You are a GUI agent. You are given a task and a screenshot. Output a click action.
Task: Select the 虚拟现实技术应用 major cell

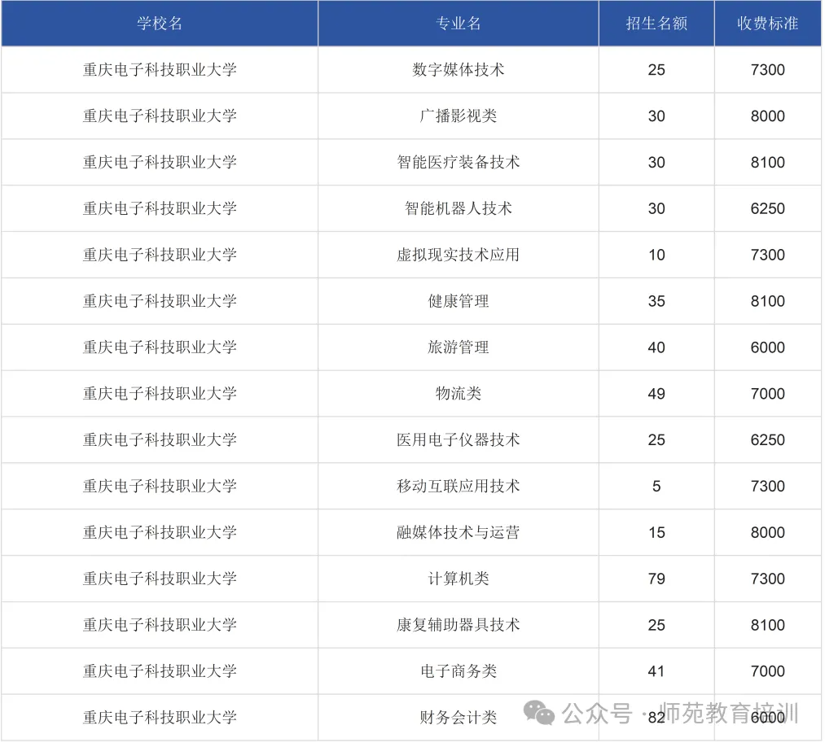459,255
